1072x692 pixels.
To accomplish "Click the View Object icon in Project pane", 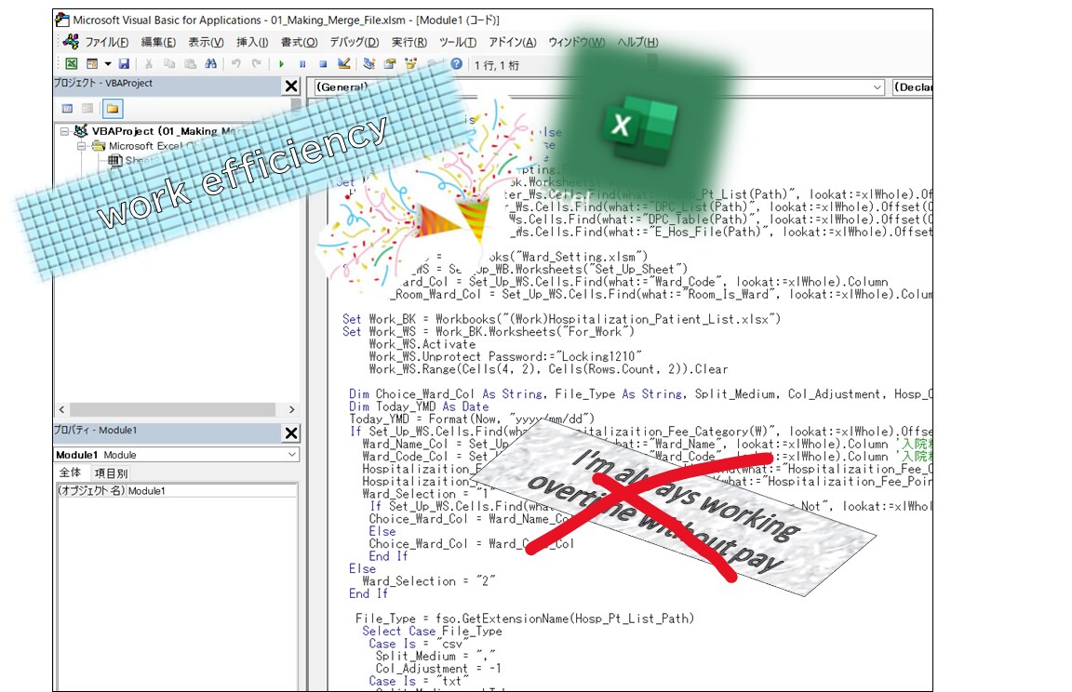I will click(87, 108).
